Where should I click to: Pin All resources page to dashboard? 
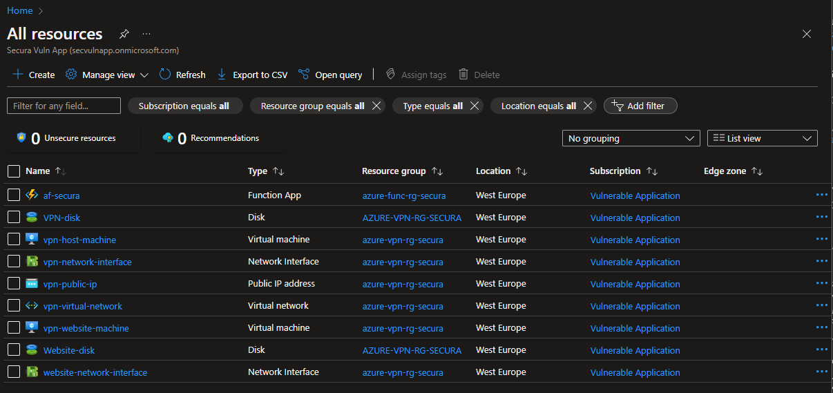click(124, 34)
